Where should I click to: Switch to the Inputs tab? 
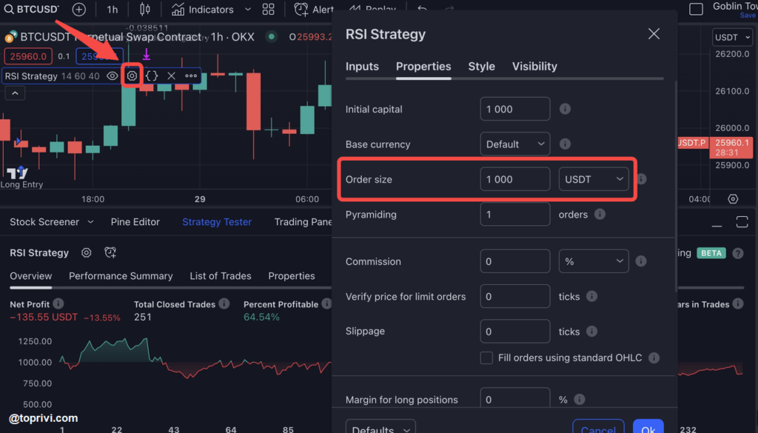point(362,66)
